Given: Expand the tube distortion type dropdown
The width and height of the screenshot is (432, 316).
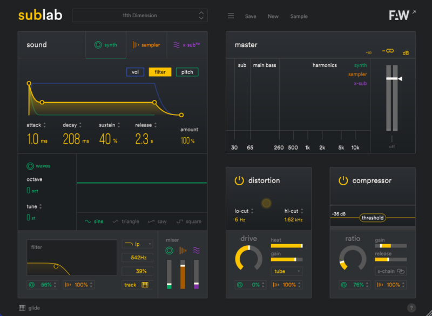Looking at the screenshot, I should coord(286,271).
